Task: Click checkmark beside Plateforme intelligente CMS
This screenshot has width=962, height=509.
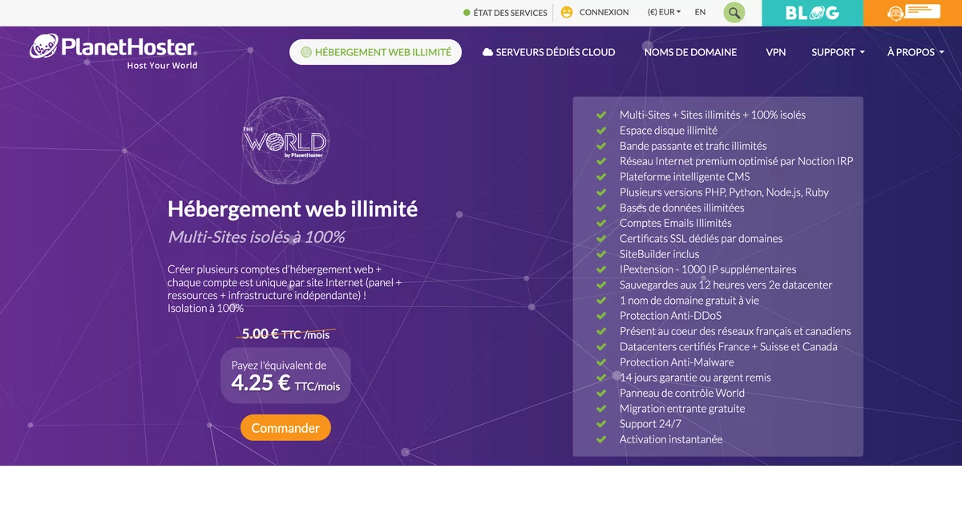Action: click(x=601, y=177)
